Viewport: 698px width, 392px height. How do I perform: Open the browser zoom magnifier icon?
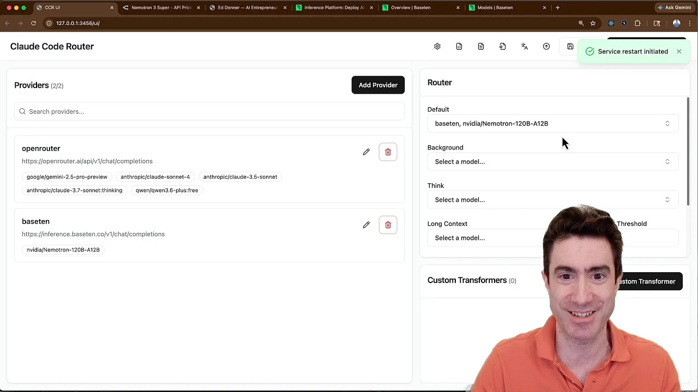pos(581,23)
